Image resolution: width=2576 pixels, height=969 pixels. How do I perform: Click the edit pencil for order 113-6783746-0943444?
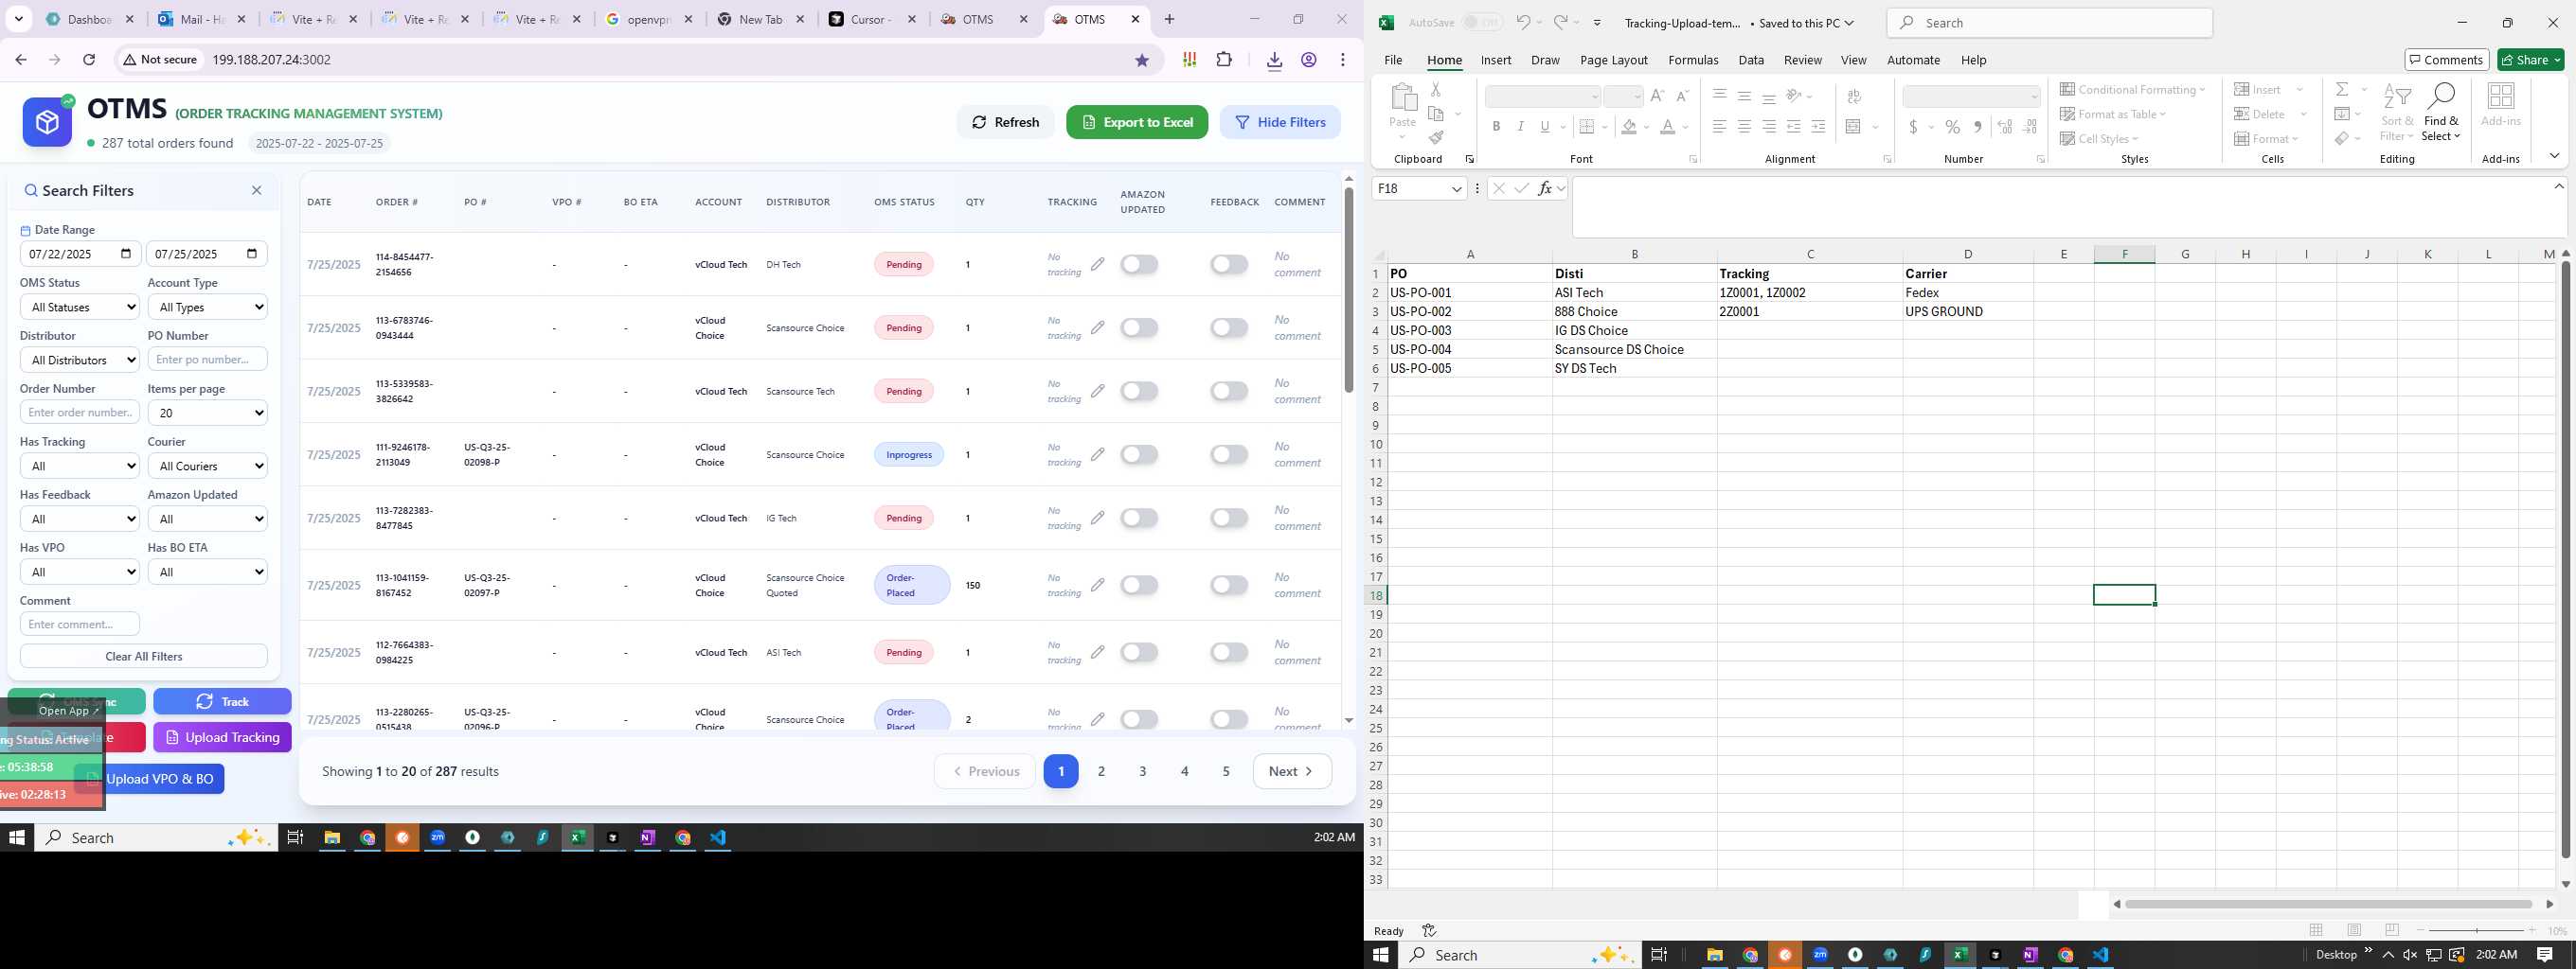(1098, 327)
